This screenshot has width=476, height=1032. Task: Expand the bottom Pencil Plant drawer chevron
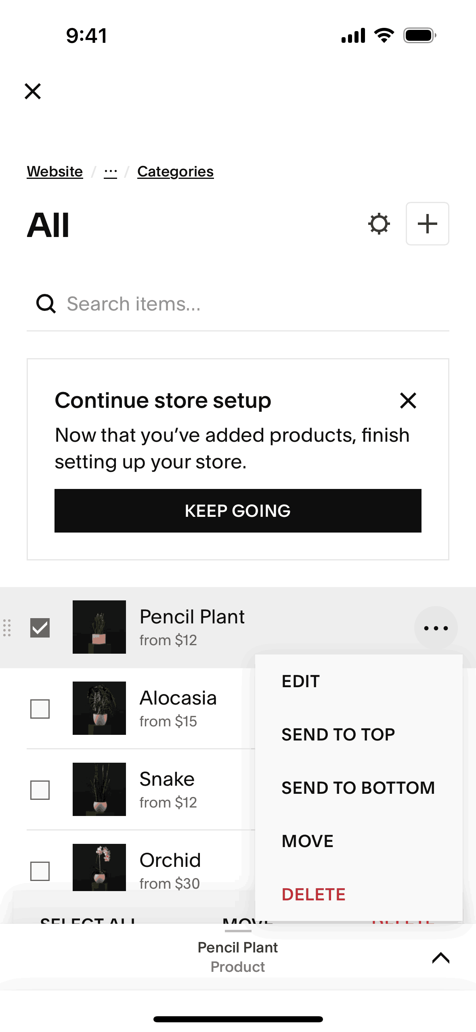[x=440, y=957]
